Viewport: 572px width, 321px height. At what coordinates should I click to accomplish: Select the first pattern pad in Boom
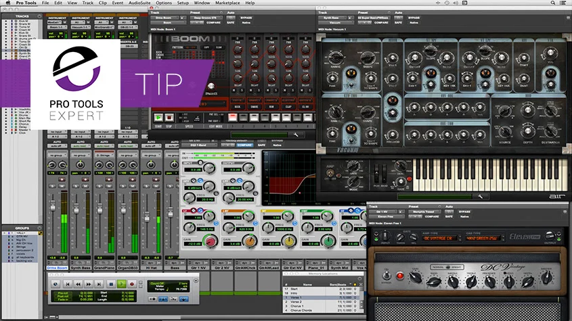click(x=232, y=118)
